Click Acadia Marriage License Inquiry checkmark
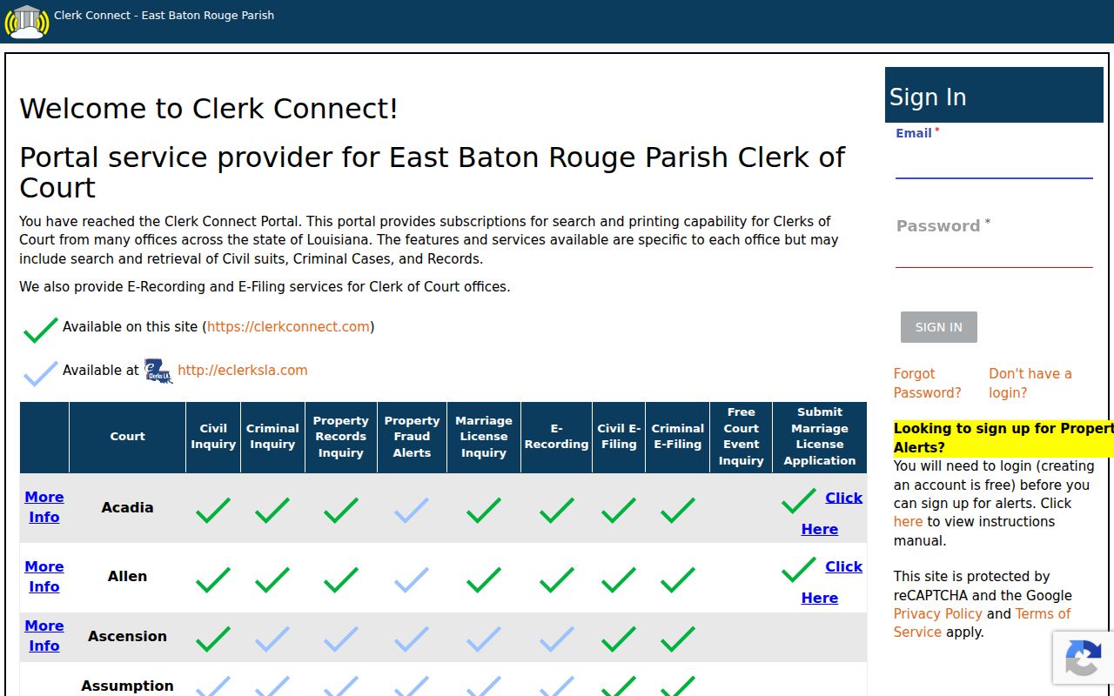Screen dimensions: 1114x696 pos(484,510)
